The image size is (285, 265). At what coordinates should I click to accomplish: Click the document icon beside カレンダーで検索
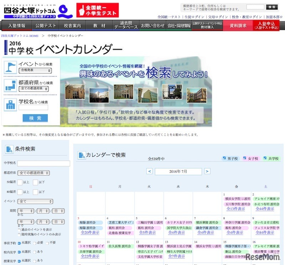coord(82,155)
